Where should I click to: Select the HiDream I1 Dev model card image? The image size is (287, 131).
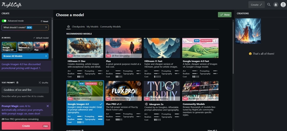coord(85,48)
